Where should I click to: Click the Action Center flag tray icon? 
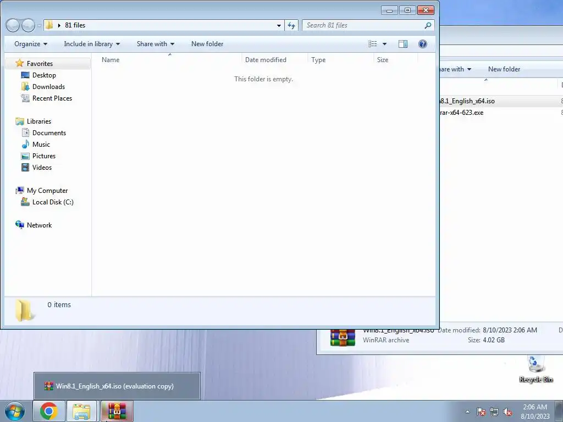(481, 412)
